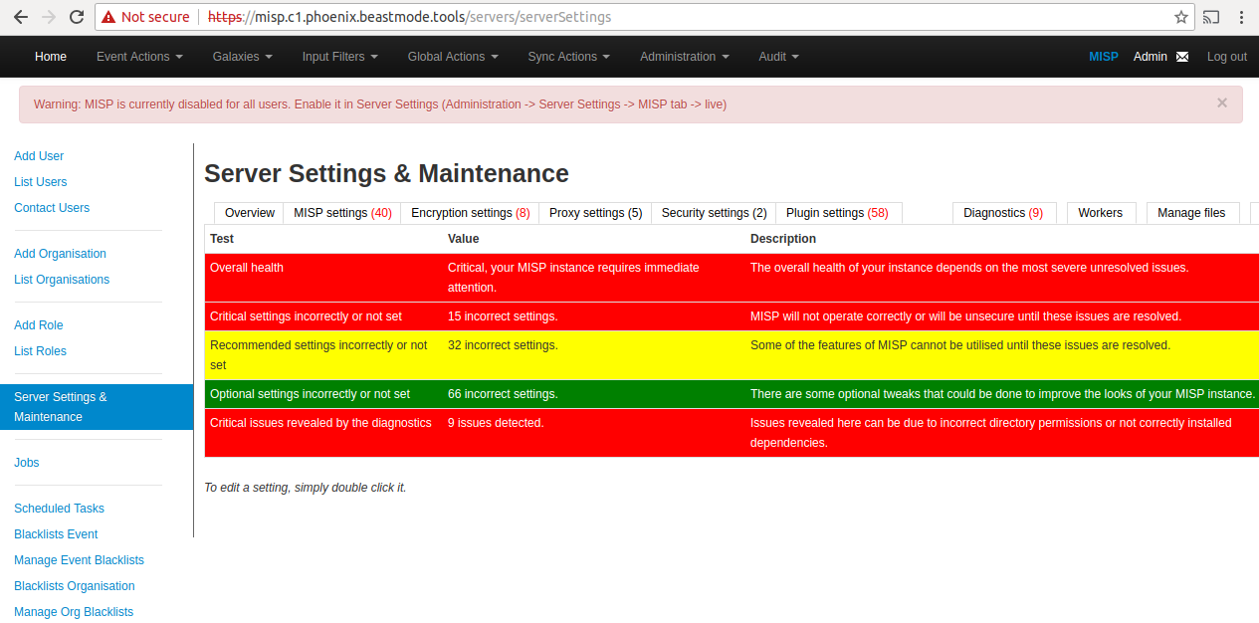The height and width of the screenshot is (623, 1259).
Task: Open the Audit dropdown
Action: (x=779, y=57)
